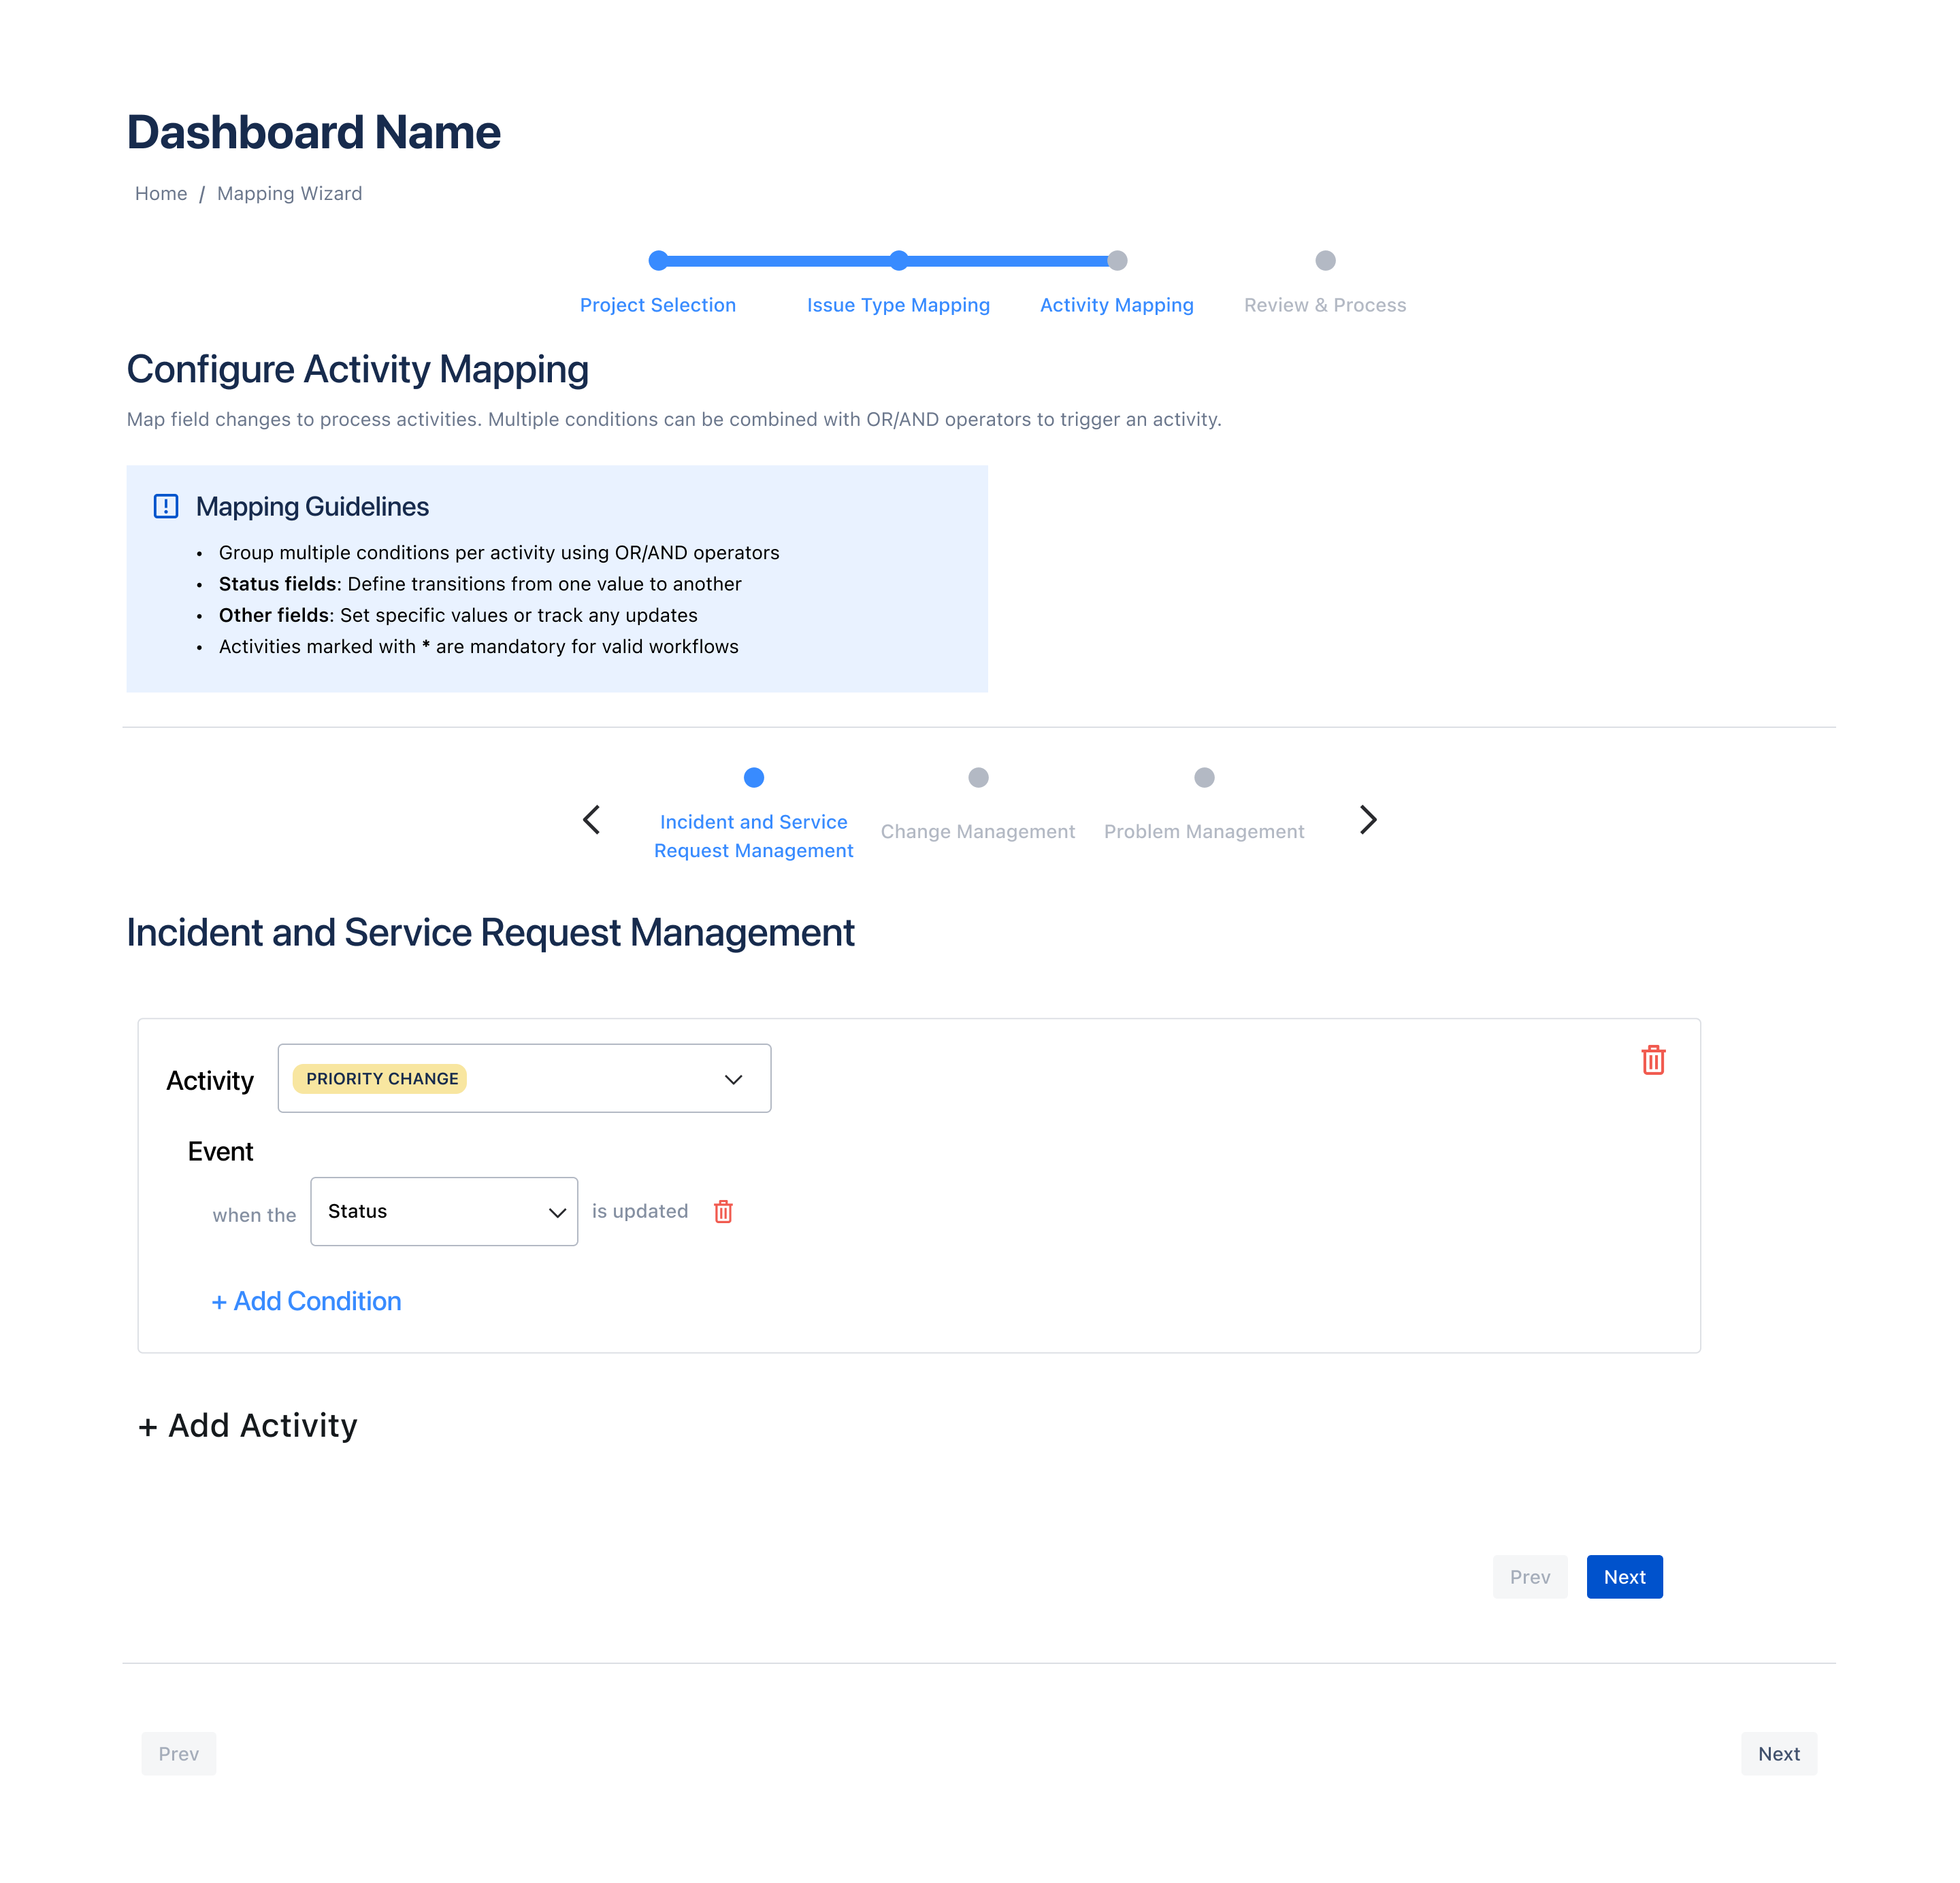Click the bottom-left Prev button
Screen dimensions: 1960x1883
tap(178, 1753)
